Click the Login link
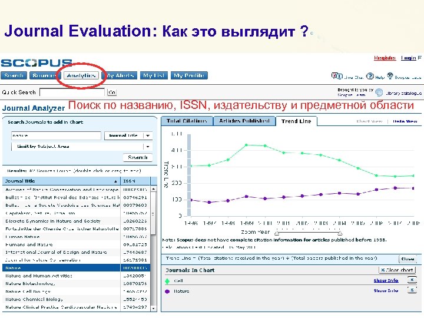This screenshot has height=318, width=424. coord(408,58)
